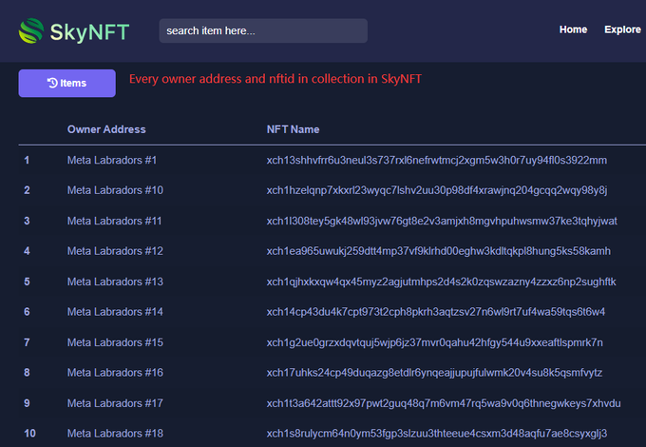Click address starting xch1t3a642attt92x97
This screenshot has height=447, width=646.
point(444,403)
